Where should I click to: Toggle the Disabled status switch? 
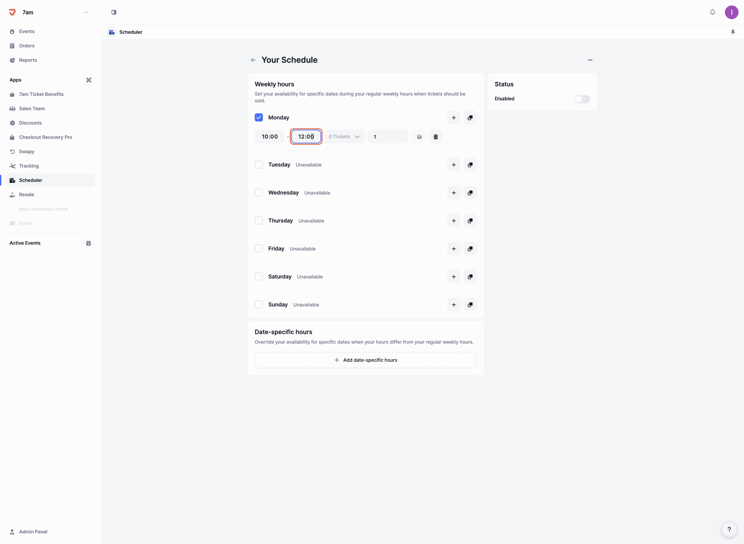tap(582, 99)
